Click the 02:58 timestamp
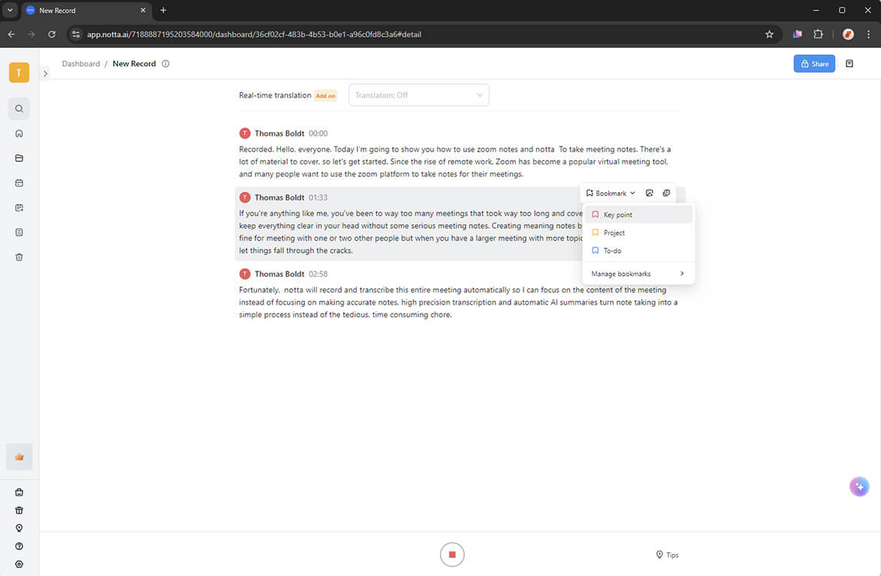 [318, 274]
